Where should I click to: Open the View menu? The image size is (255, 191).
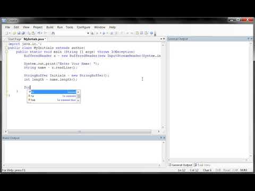tap(26, 27)
